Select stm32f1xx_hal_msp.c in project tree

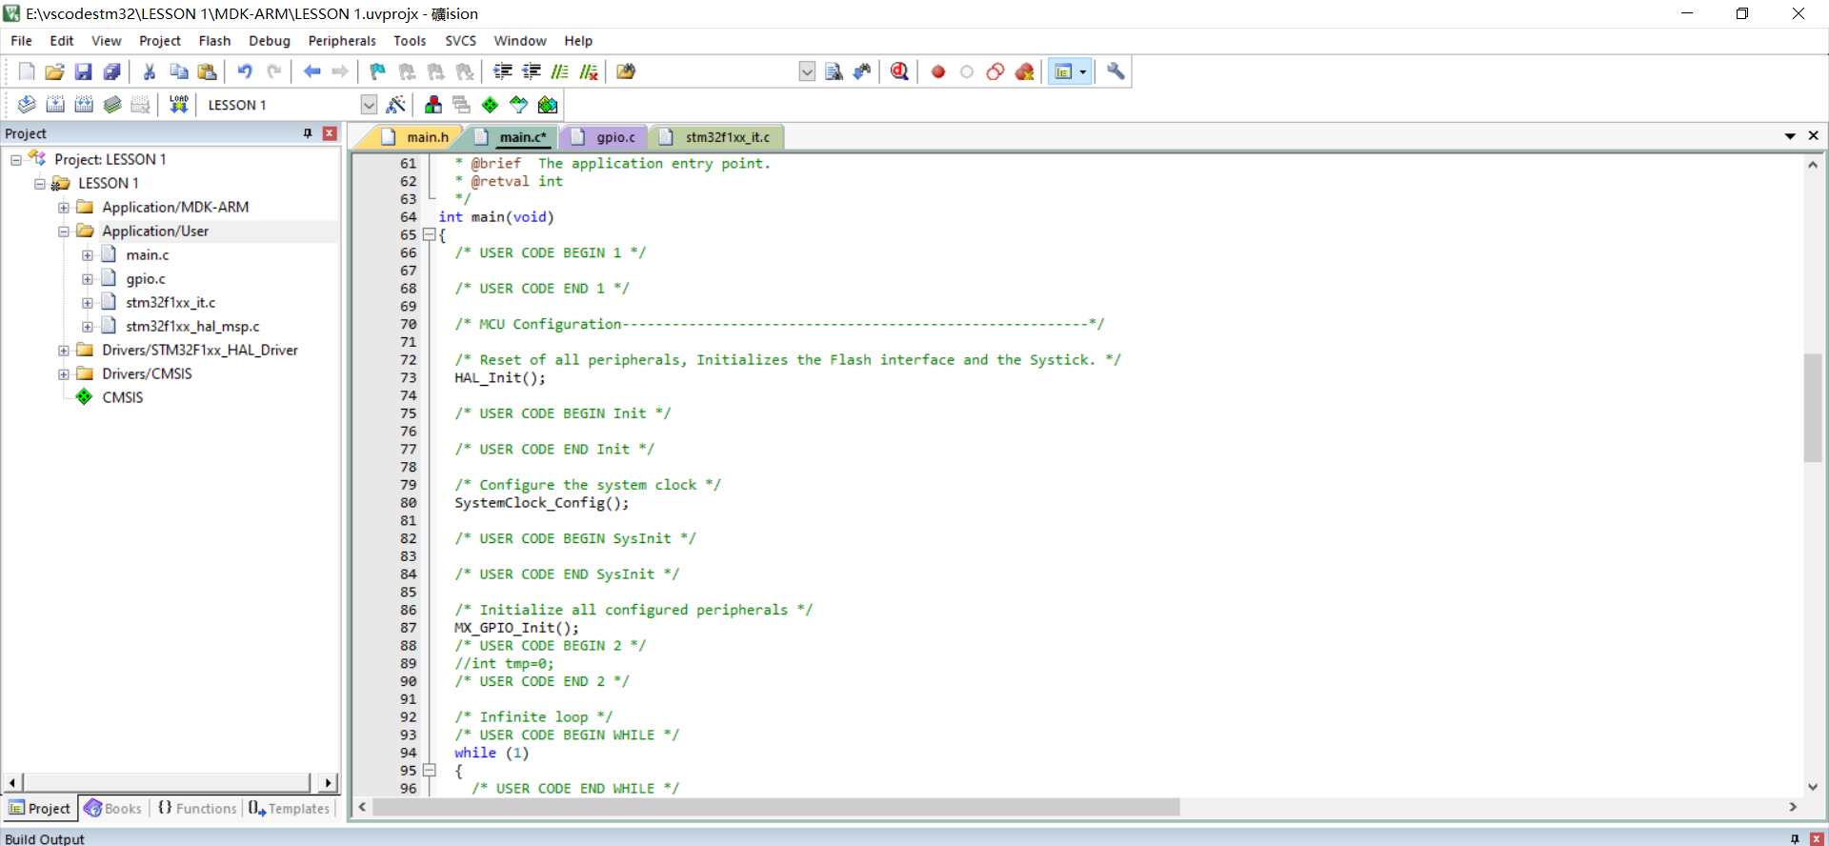pyautogui.click(x=192, y=327)
